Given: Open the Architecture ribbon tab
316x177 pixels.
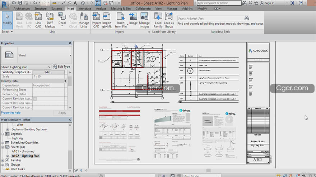Looking at the screenshot, I should pyautogui.click(x=22, y=9).
